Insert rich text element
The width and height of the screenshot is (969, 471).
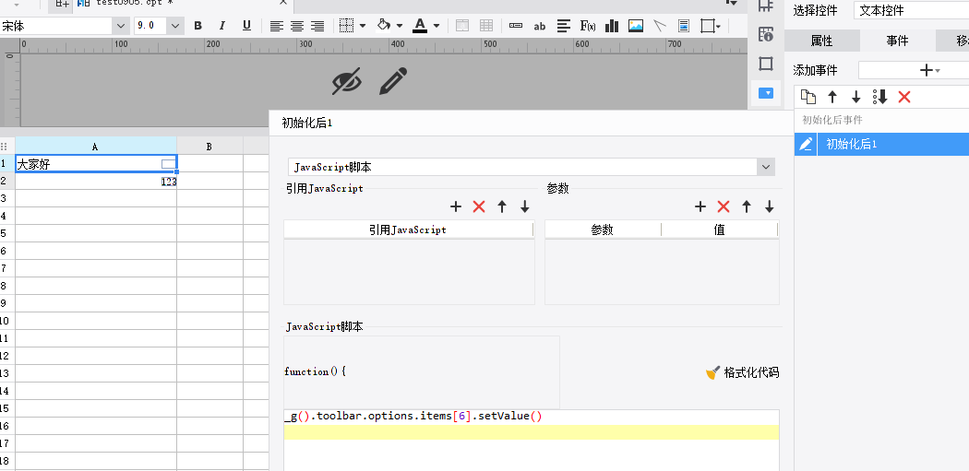pyautogui.click(x=564, y=26)
